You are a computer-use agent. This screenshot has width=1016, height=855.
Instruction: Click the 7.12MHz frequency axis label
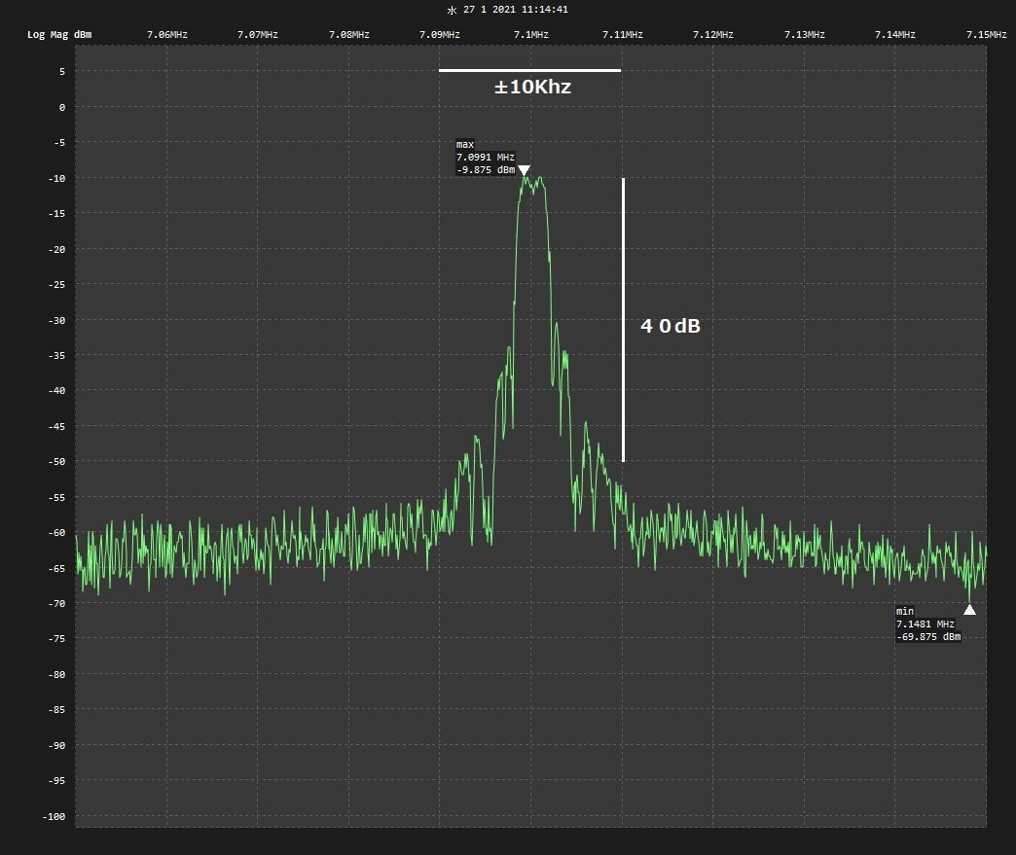713,34
